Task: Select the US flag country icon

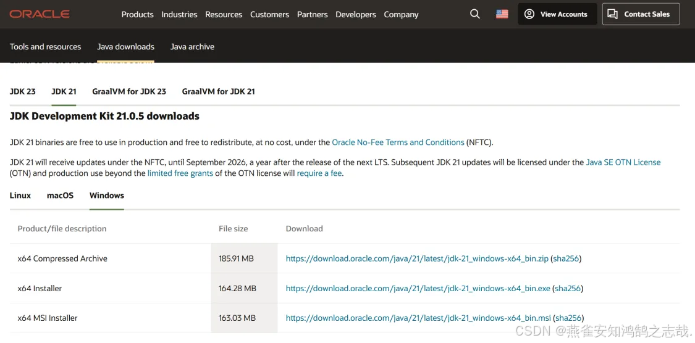Action: click(502, 14)
